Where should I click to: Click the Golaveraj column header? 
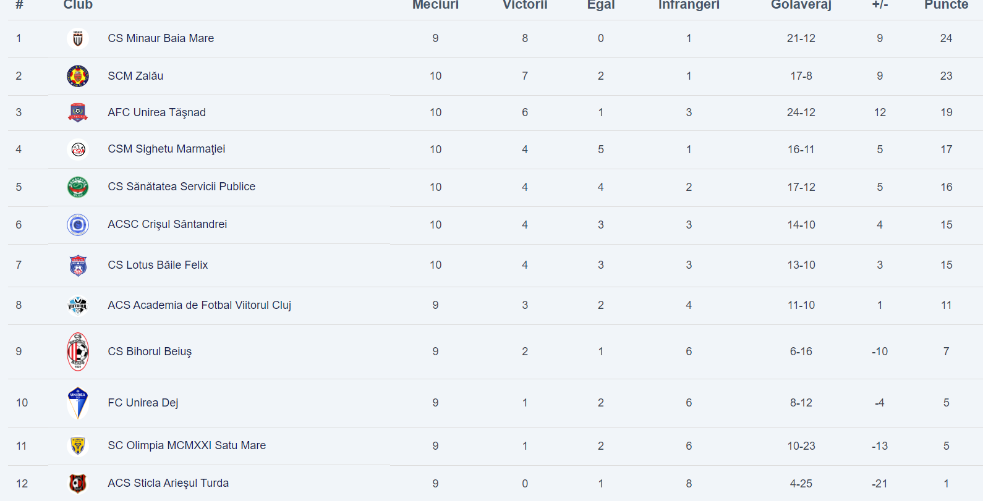801,5
